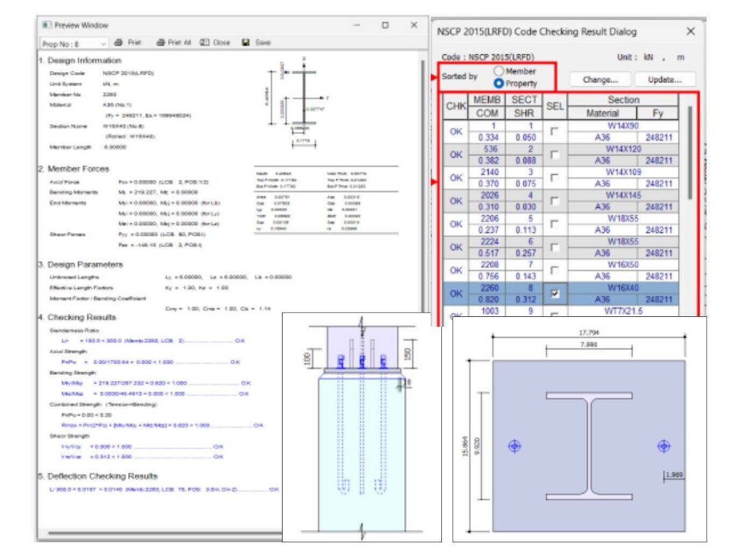Click the '3. Design Parameters' heading
Image resolution: width=740 pixels, height=553 pixels.
81,265
